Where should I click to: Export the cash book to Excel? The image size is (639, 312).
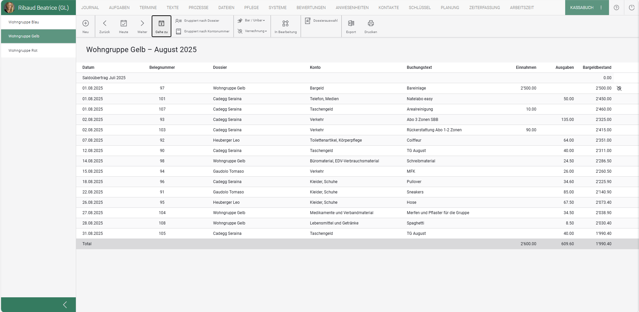pyautogui.click(x=351, y=23)
